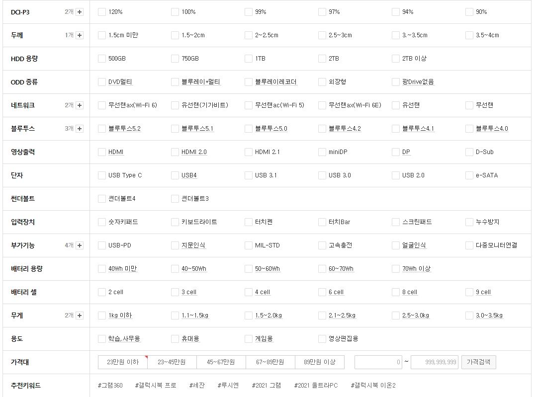Select the 23만원 이하 price tab
Viewport: 534px width, 397px height.
(123, 362)
